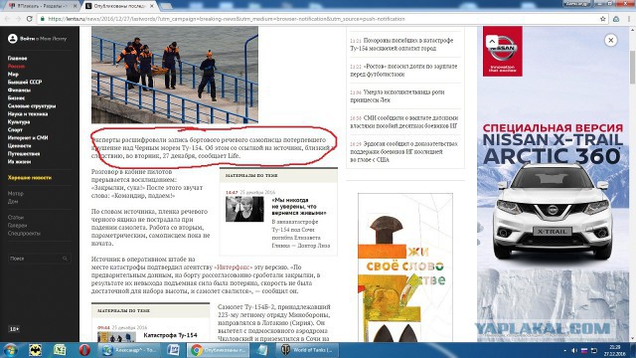This screenshot has height=358, width=636.
Task: Click the 'своё слово' illustrated banner
Action: tap(404, 268)
